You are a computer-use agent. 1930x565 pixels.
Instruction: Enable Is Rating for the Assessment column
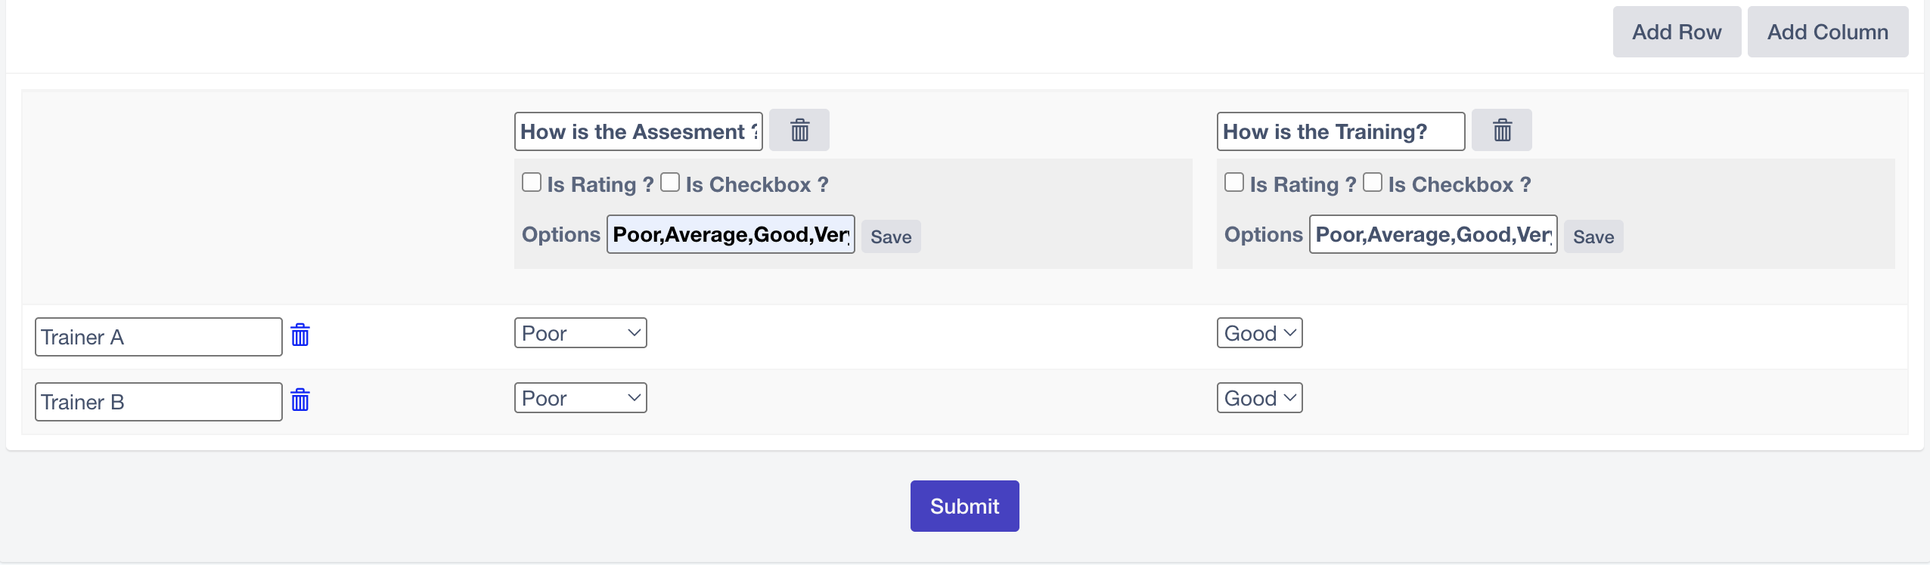(x=532, y=182)
